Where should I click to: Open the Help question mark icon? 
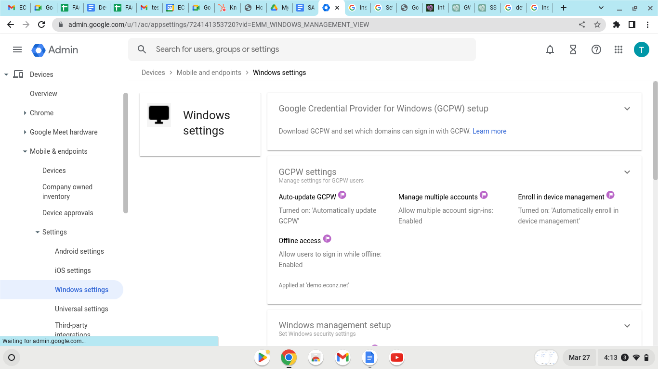pyautogui.click(x=596, y=49)
